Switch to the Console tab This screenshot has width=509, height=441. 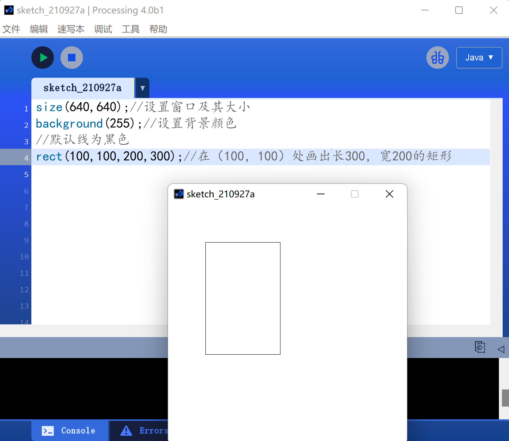point(70,431)
